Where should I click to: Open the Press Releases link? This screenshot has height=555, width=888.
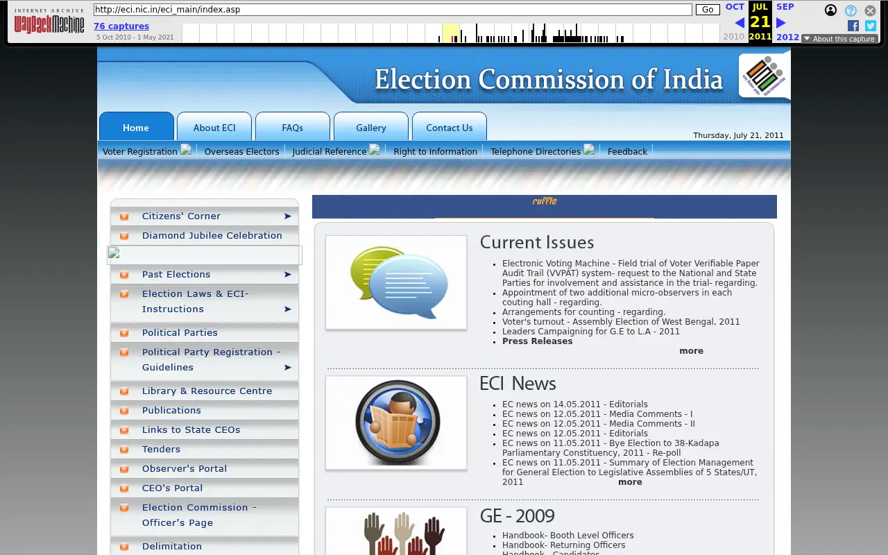pos(538,341)
